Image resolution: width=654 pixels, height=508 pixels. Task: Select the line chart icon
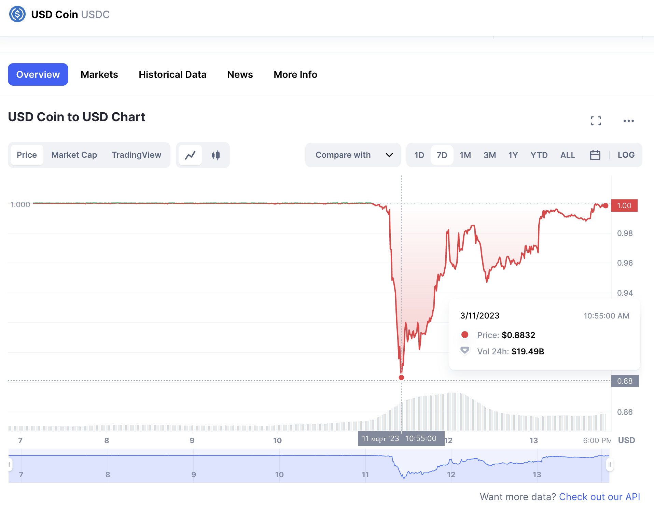point(190,155)
